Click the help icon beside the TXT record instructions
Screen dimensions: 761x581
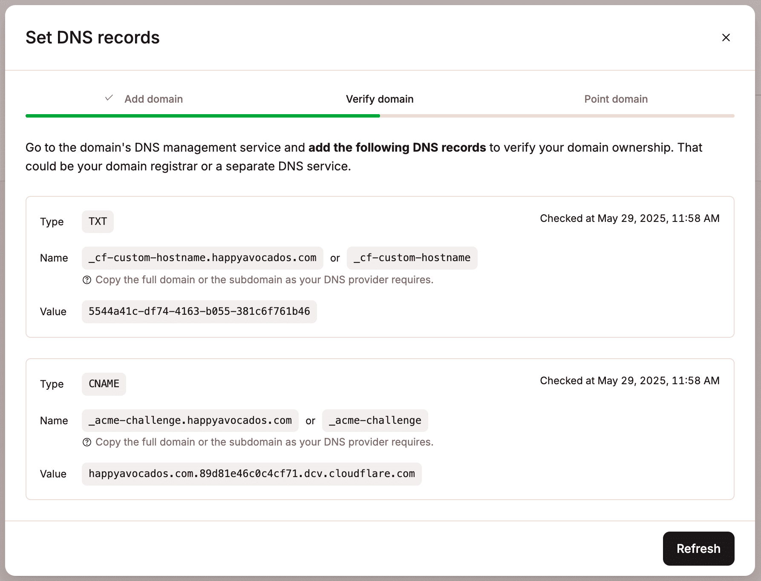click(x=87, y=280)
